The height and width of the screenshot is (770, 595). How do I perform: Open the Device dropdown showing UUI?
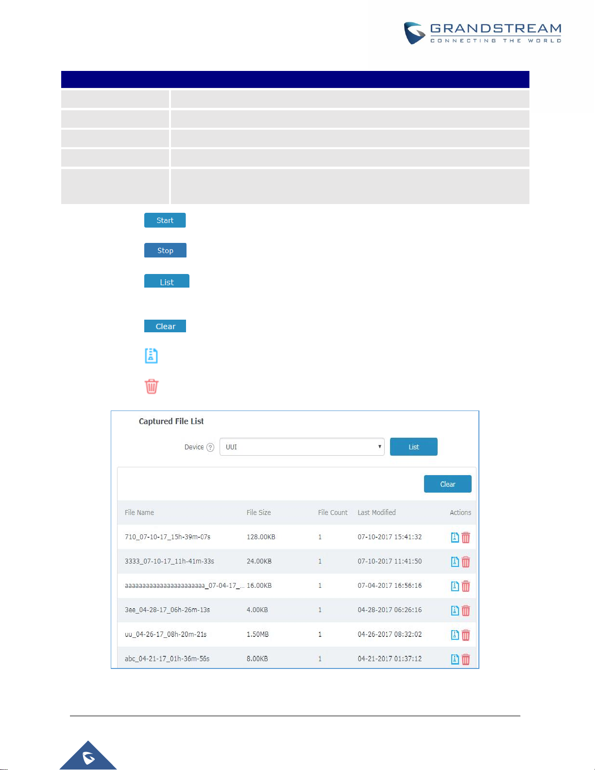(302, 447)
